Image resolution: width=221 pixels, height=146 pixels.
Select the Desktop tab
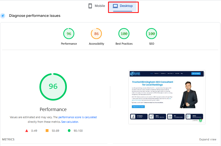point(123,6)
